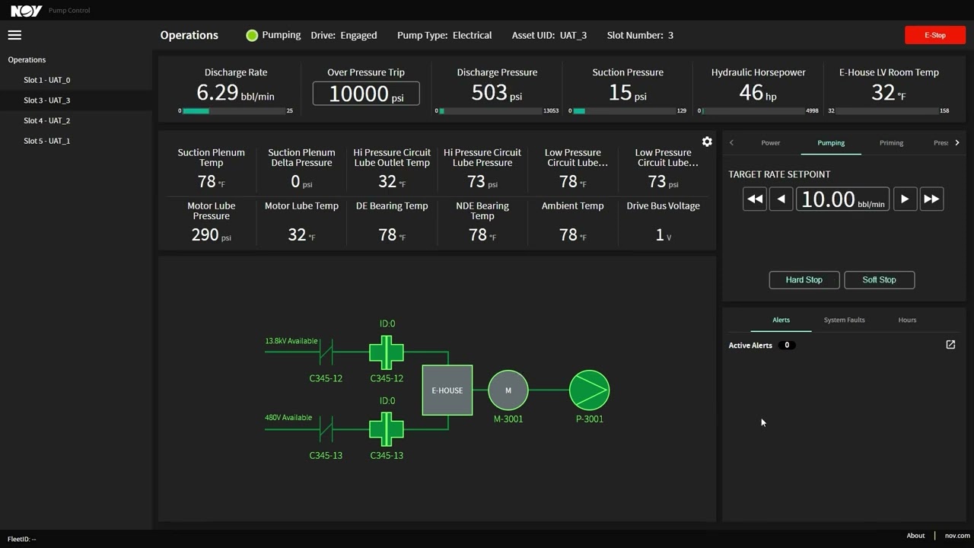Fast increase target rate setpoint
Viewport: 974px width, 548px height.
coord(931,199)
